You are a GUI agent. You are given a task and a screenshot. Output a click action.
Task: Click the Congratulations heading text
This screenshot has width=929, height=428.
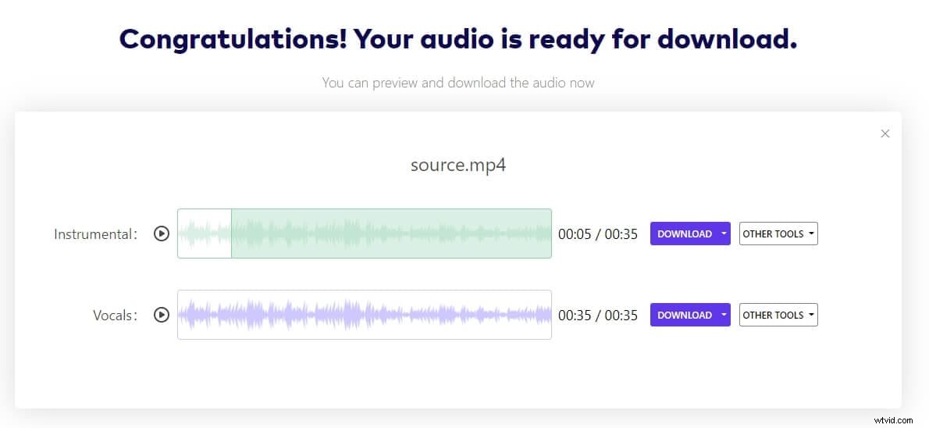[x=458, y=40]
